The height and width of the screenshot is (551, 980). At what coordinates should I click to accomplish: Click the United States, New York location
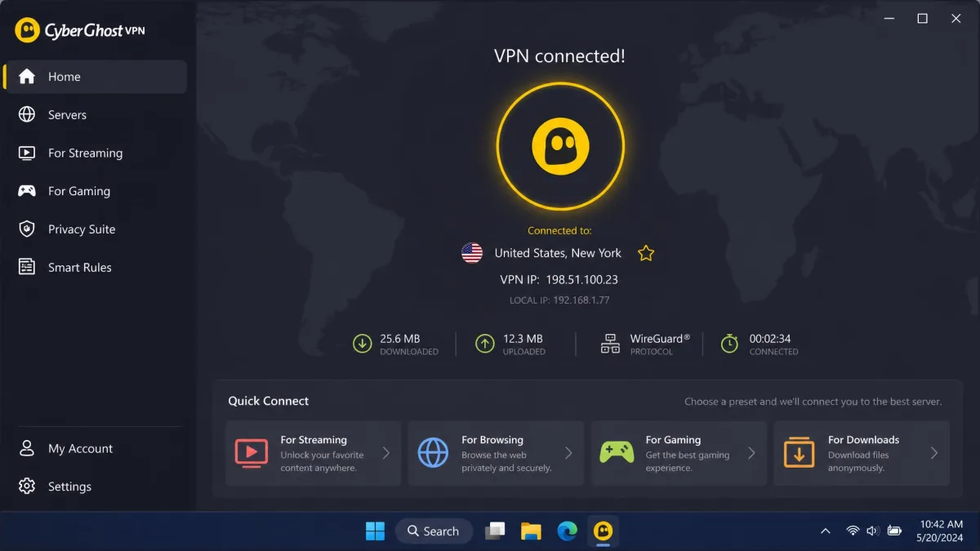558,253
